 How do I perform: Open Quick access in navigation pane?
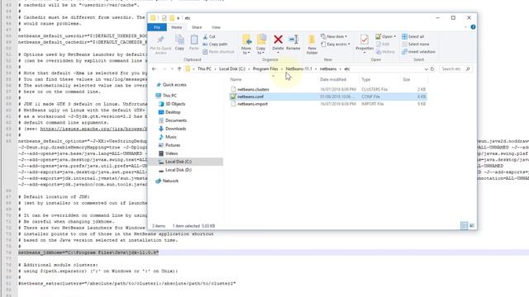click(x=174, y=85)
